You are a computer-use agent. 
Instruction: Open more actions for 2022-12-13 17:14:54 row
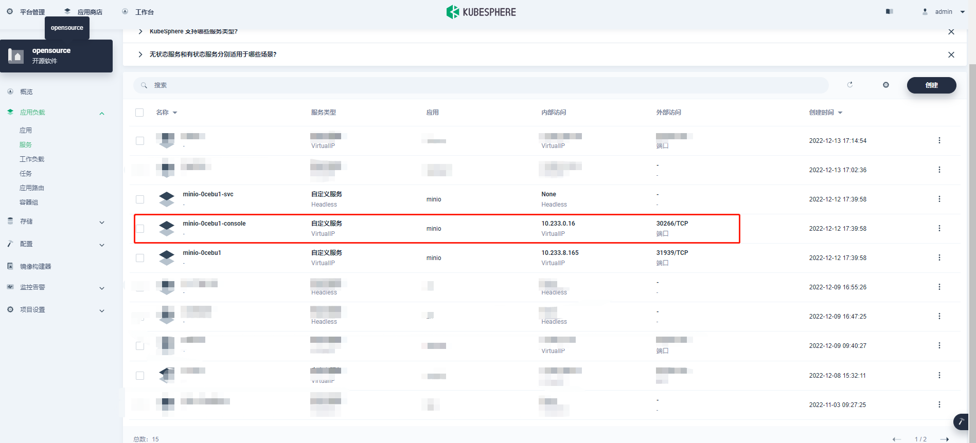[939, 140]
